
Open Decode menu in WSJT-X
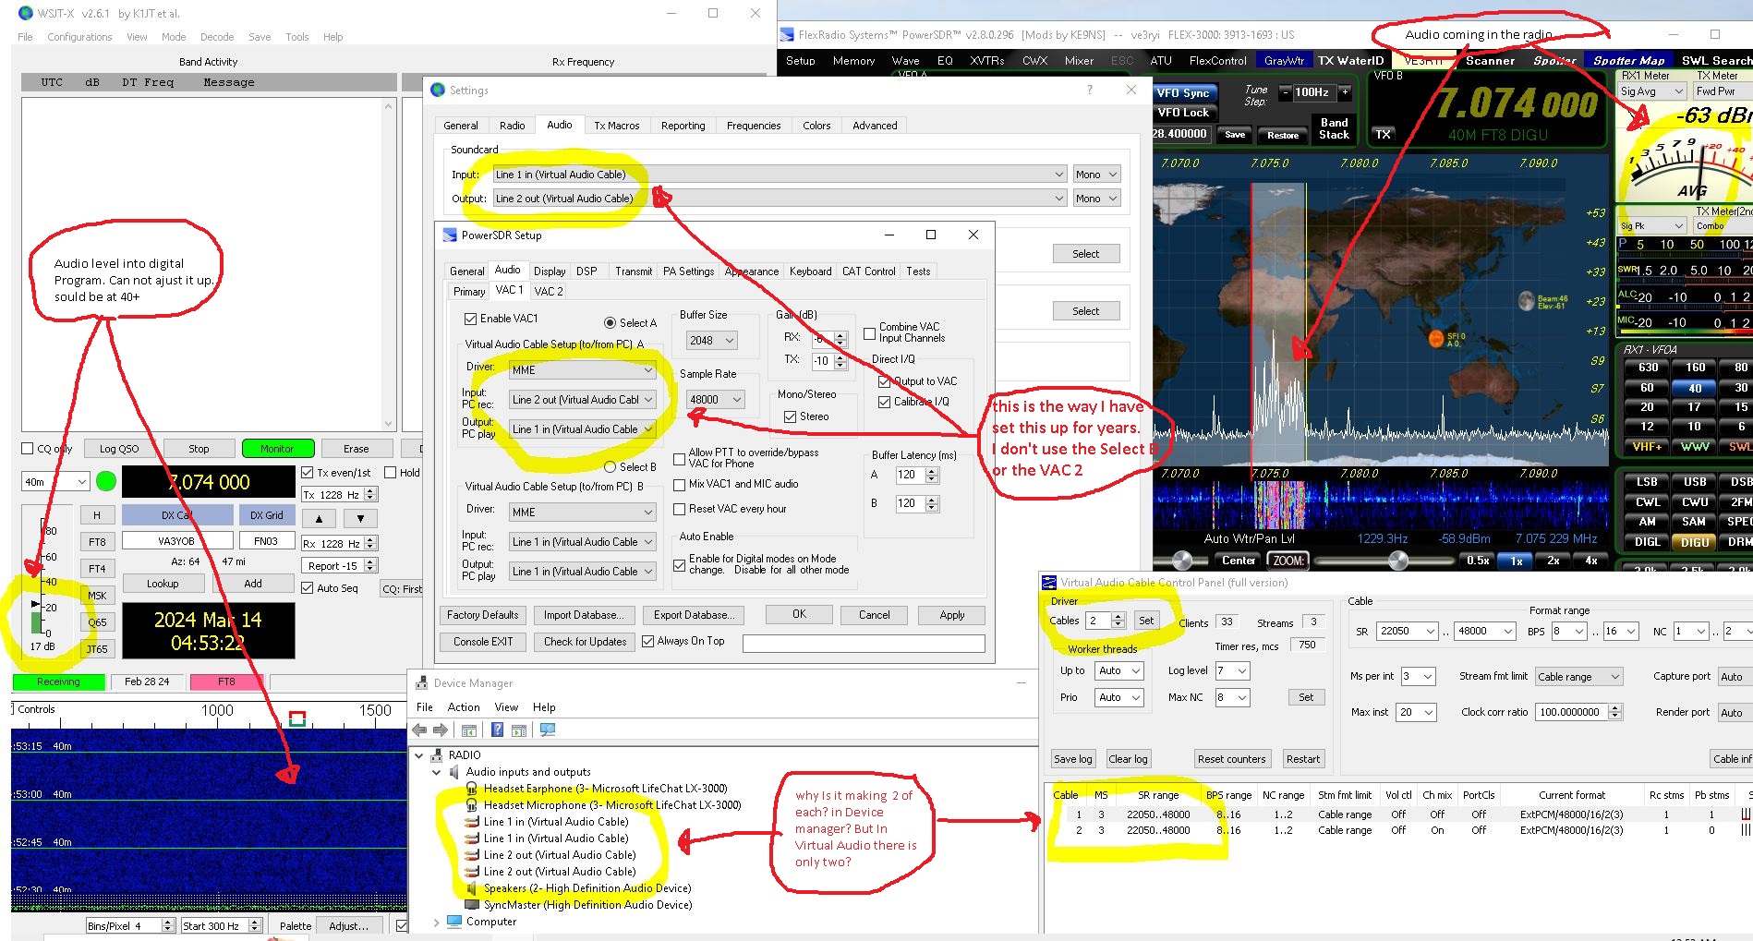(x=217, y=37)
